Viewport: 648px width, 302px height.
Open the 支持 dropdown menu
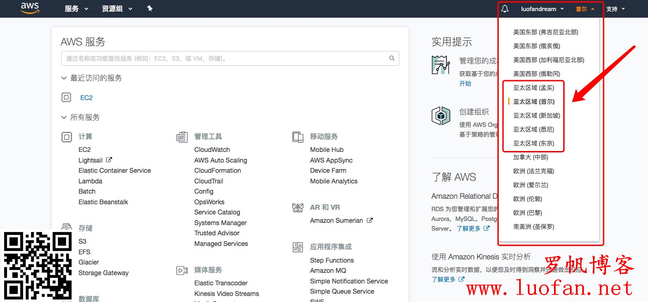coord(616,9)
